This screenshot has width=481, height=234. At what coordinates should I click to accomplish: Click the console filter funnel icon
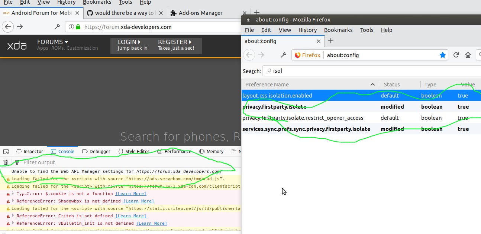tap(17, 162)
